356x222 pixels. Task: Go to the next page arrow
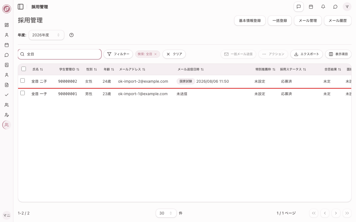336,213
